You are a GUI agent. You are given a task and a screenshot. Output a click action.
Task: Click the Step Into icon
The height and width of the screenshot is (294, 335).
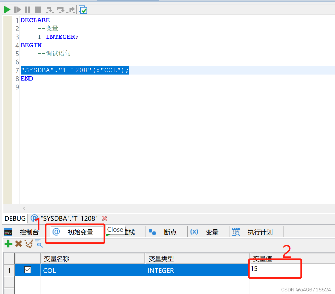(x=50, y=10)
